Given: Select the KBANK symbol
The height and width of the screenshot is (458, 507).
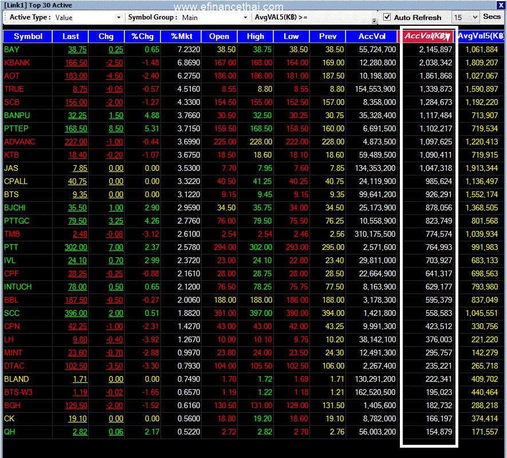Looking at the screenshot, I should 17,62.
